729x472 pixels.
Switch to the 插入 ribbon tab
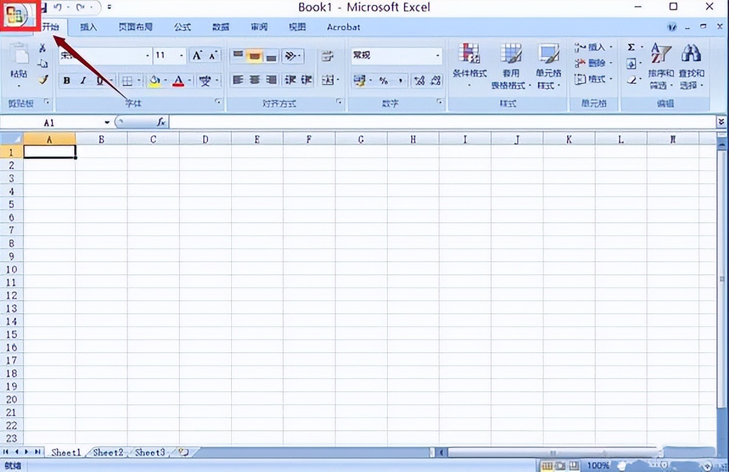click(88, 27)
